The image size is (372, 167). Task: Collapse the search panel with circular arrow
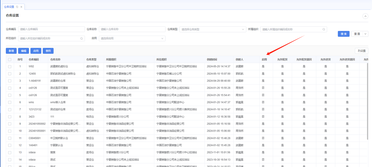pos(365,16)
